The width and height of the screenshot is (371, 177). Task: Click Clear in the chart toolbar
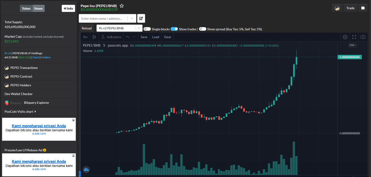click(x=168, y=37)
